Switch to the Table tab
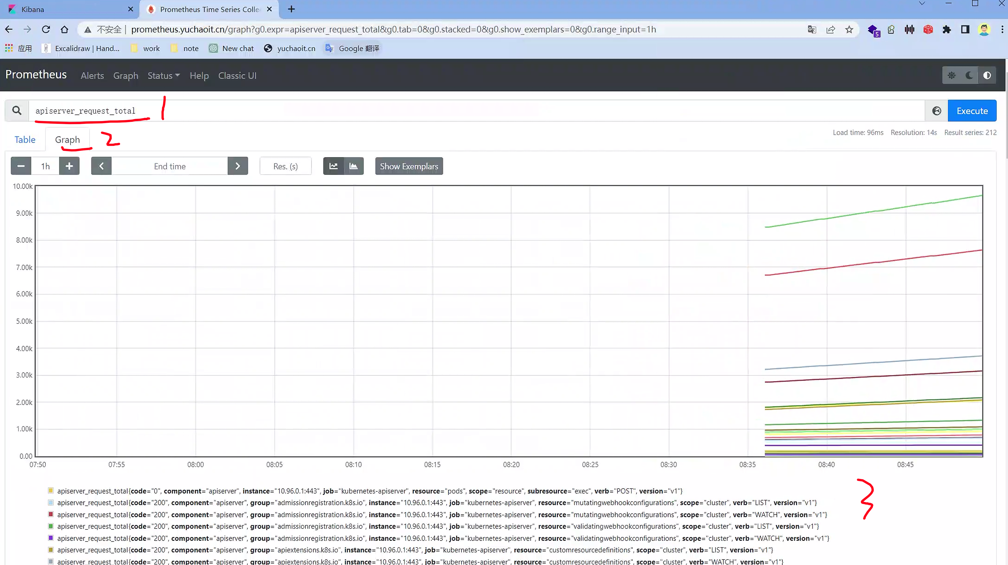This screenshot has height=565, width=1008. click(25, 139)
